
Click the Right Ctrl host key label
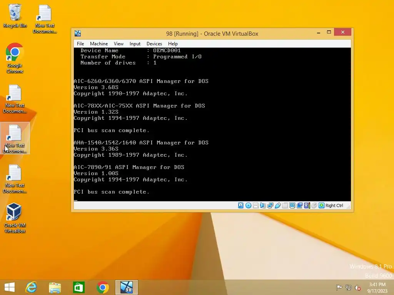pyautogui.click(x=334, y=206)
